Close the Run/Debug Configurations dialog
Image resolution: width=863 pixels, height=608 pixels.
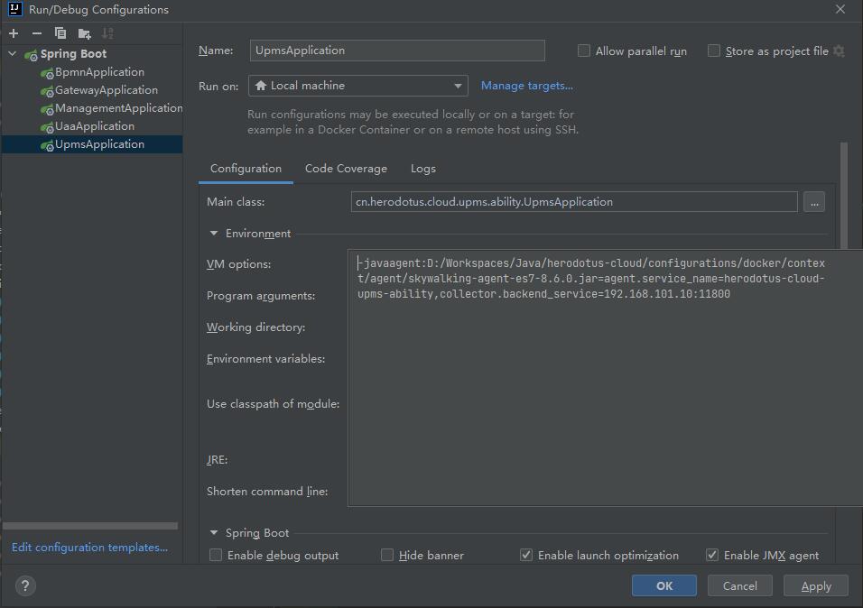[840, 9]
